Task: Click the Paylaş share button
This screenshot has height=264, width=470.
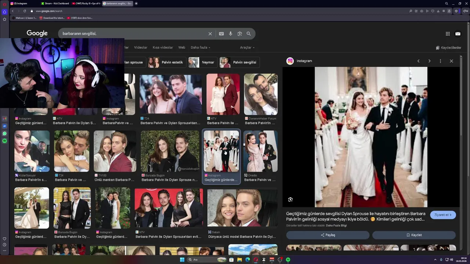Action: tap(328, 235)
